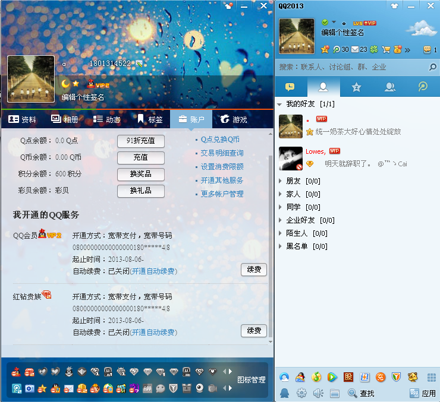Click 图标管理 in the icon bar
This screenshot has height=402, width=440.
click(x=251, y=380)
